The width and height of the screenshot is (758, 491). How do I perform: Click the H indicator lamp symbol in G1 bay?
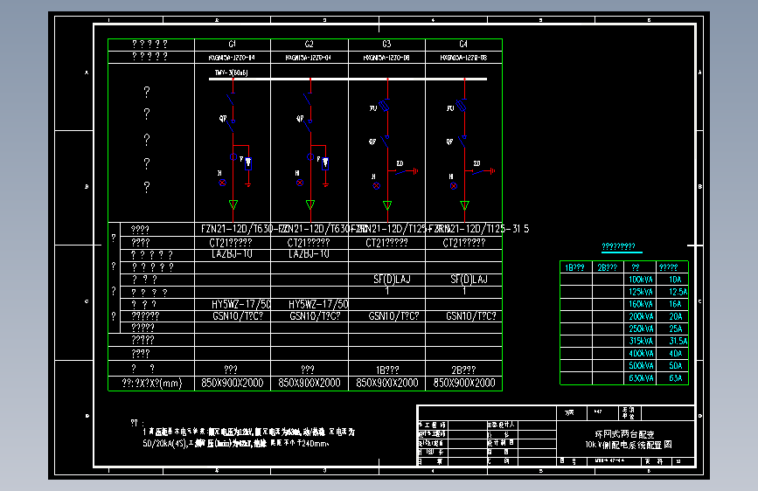pos(222,183)
